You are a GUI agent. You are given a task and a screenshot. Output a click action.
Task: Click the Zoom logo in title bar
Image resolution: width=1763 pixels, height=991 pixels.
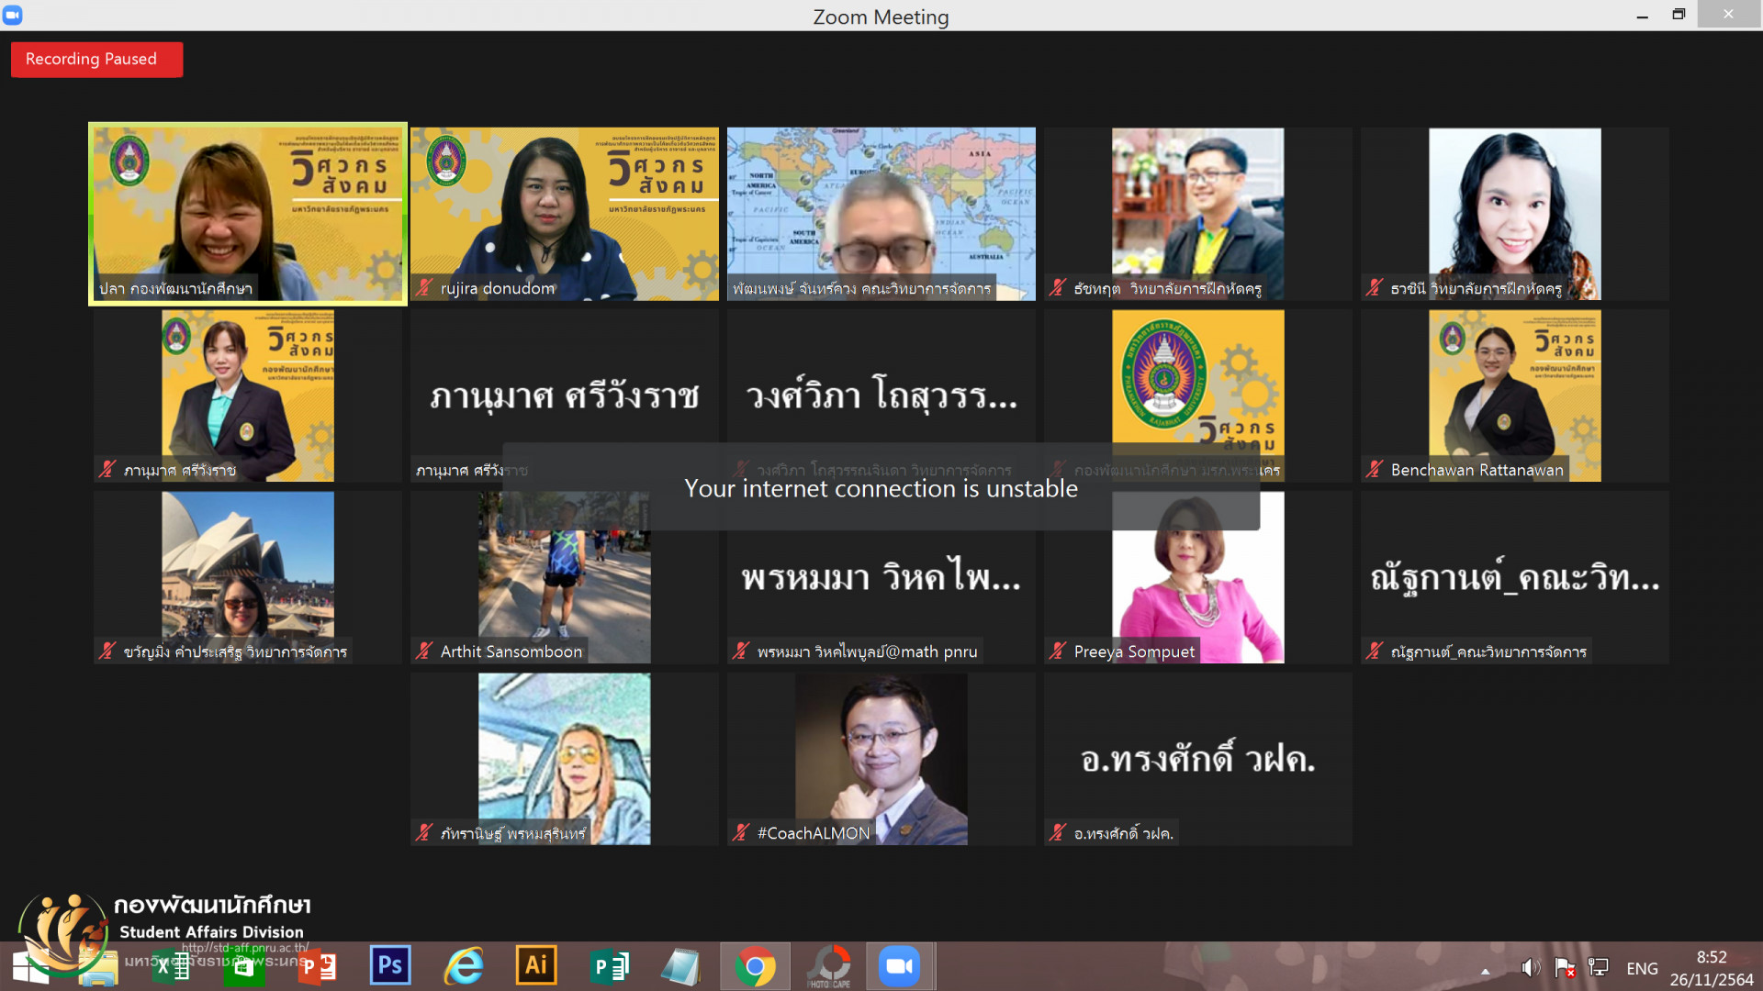13,16
